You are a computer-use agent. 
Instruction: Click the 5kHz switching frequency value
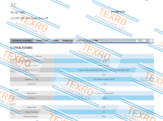(104, 116)
